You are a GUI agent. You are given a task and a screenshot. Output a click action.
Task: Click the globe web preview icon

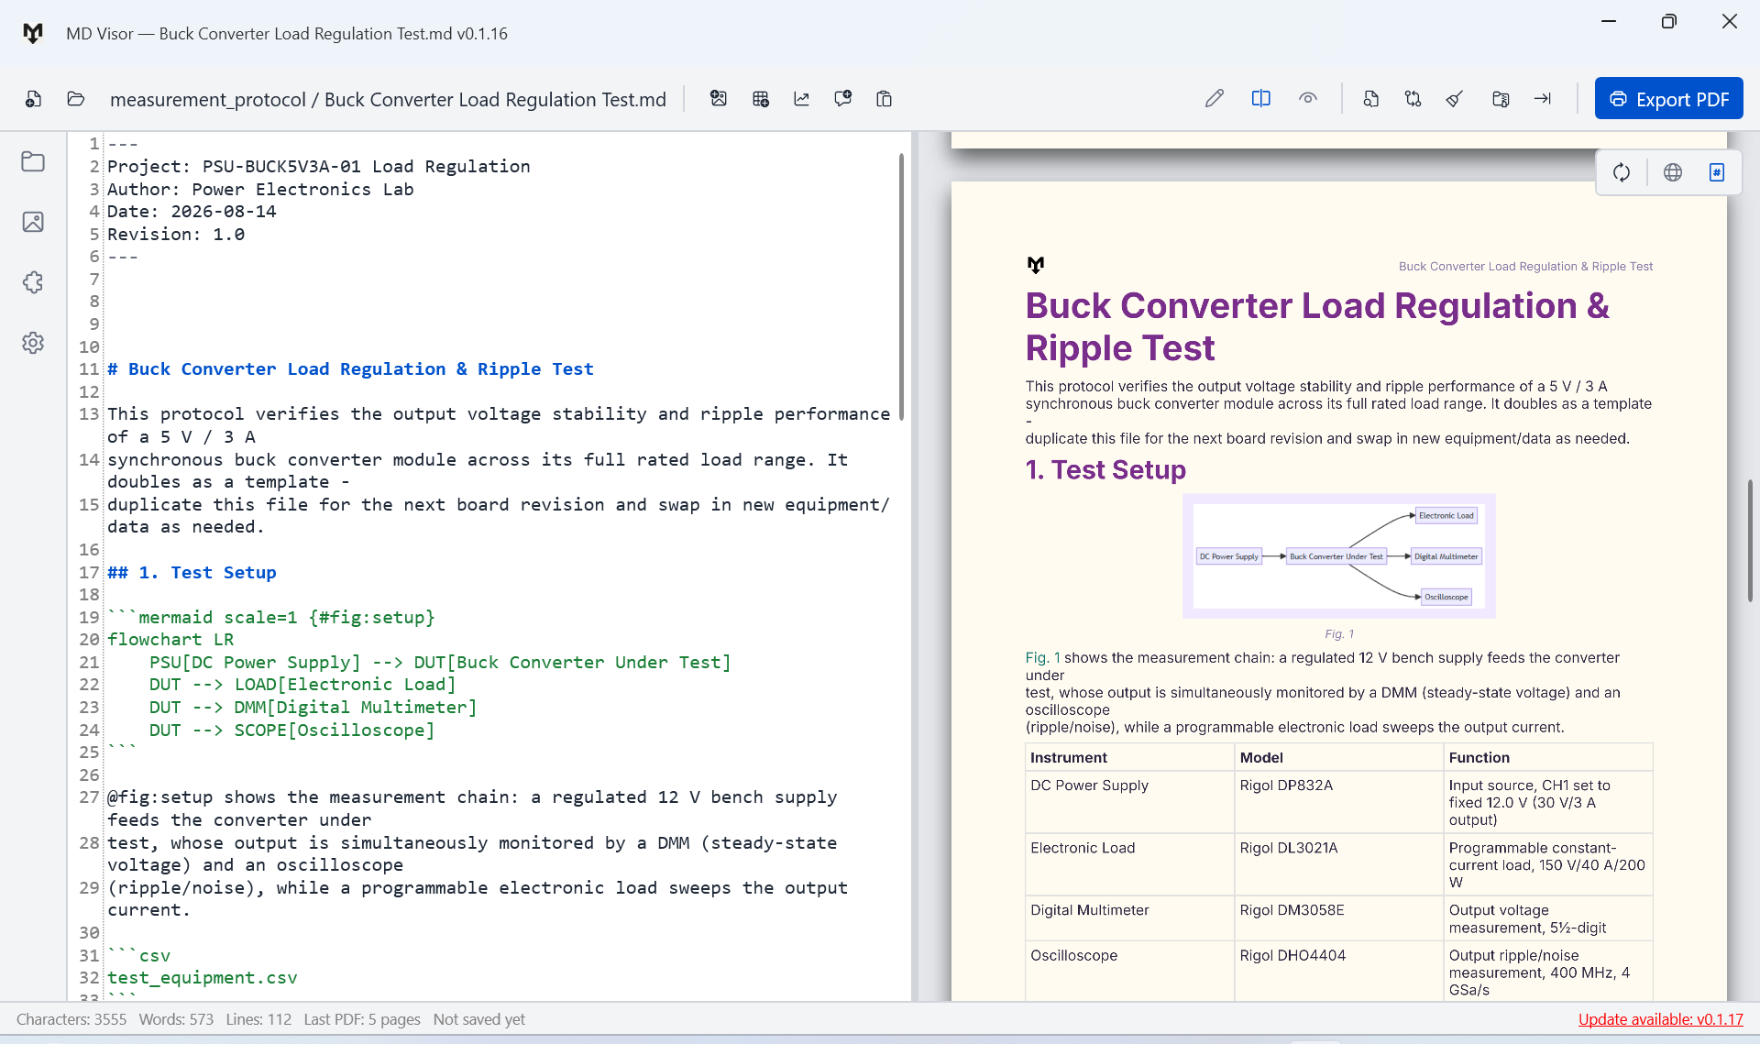click(1673, 172)
